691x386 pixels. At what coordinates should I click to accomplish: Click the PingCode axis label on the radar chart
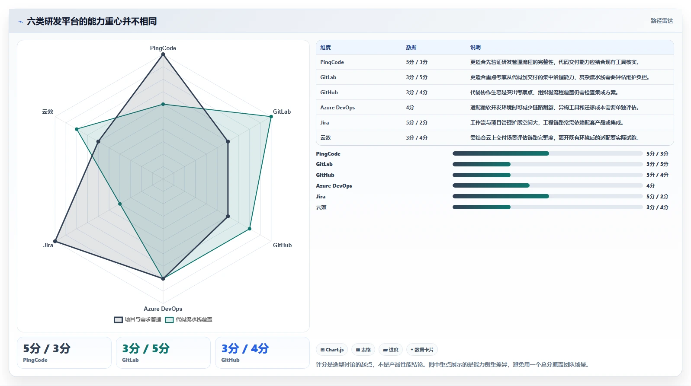point(163,48)
